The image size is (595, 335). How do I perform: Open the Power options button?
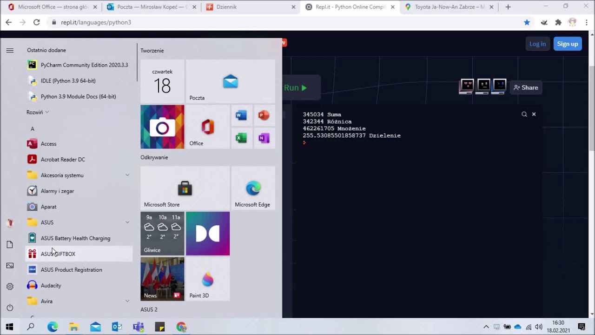[x=10, y=308]
